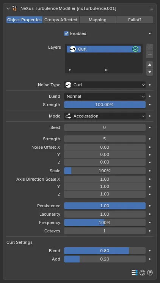Collapse the NeXus Turbulence Modifier panel

[x=8, y=8]
